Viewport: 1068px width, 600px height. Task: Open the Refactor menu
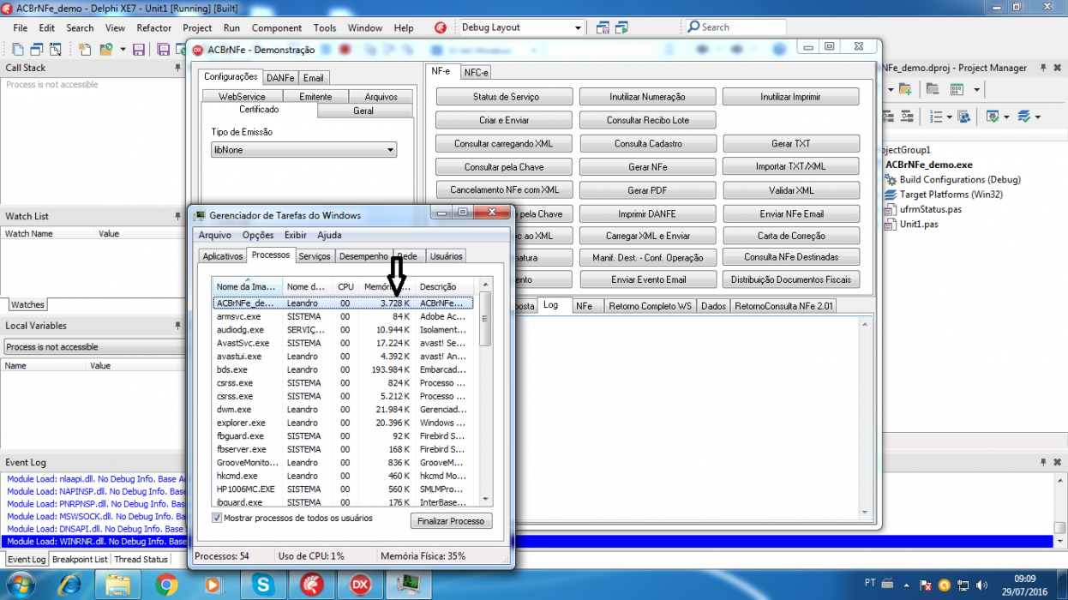click(x=154, y=27)
